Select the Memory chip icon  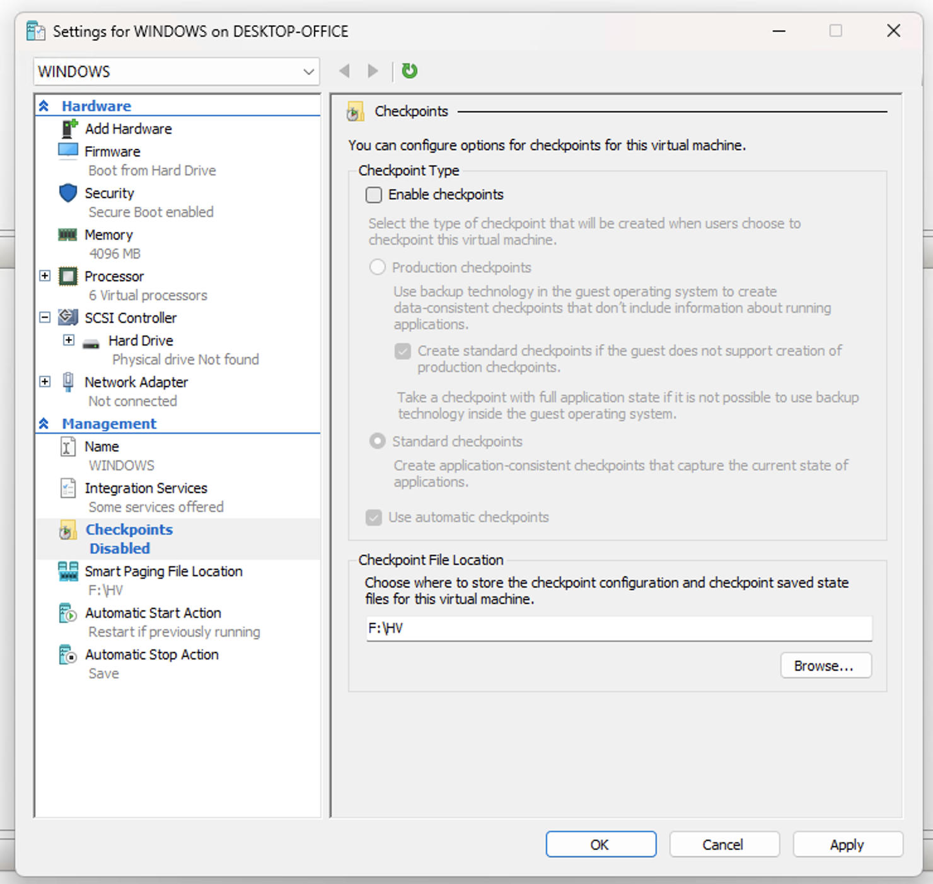[68, 235]
